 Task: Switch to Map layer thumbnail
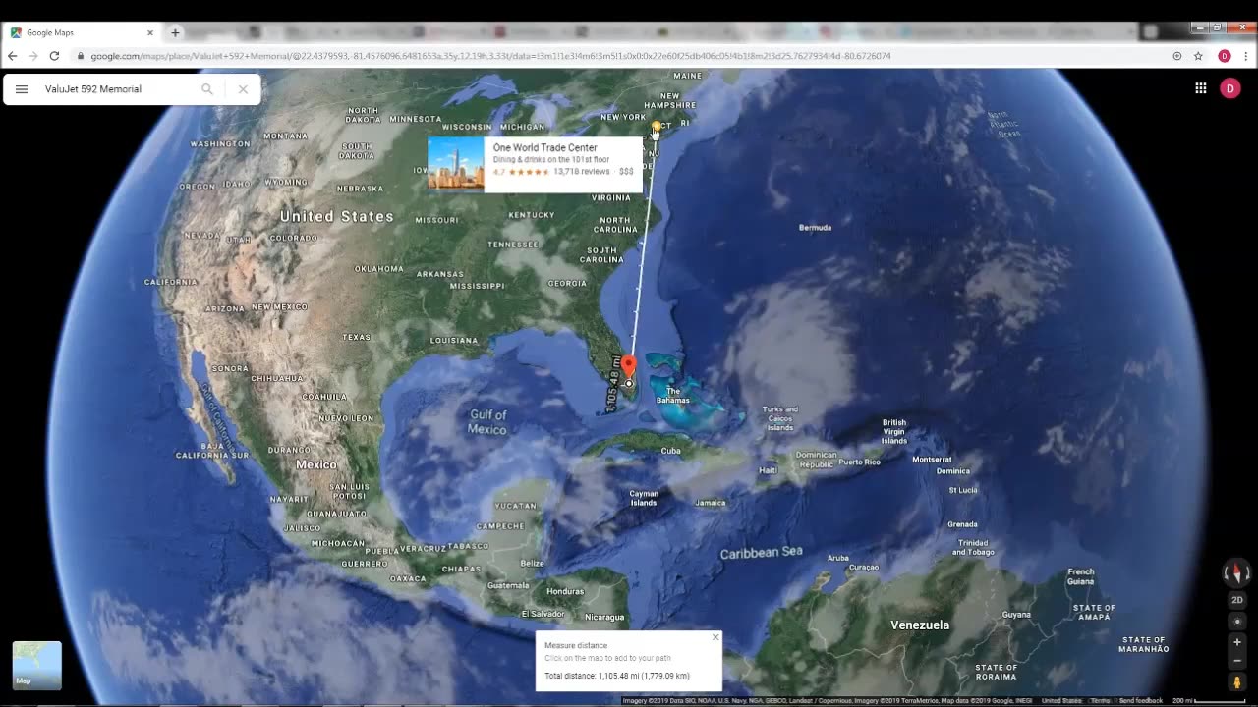tap(36, 666)
